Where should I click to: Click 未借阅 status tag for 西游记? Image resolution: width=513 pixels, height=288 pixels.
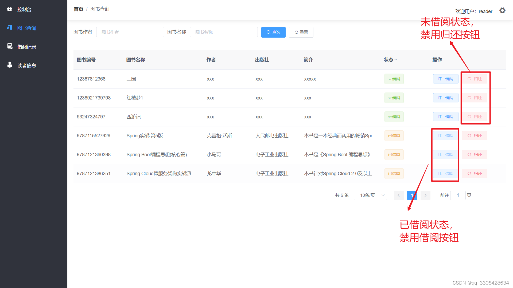(394, 117)
